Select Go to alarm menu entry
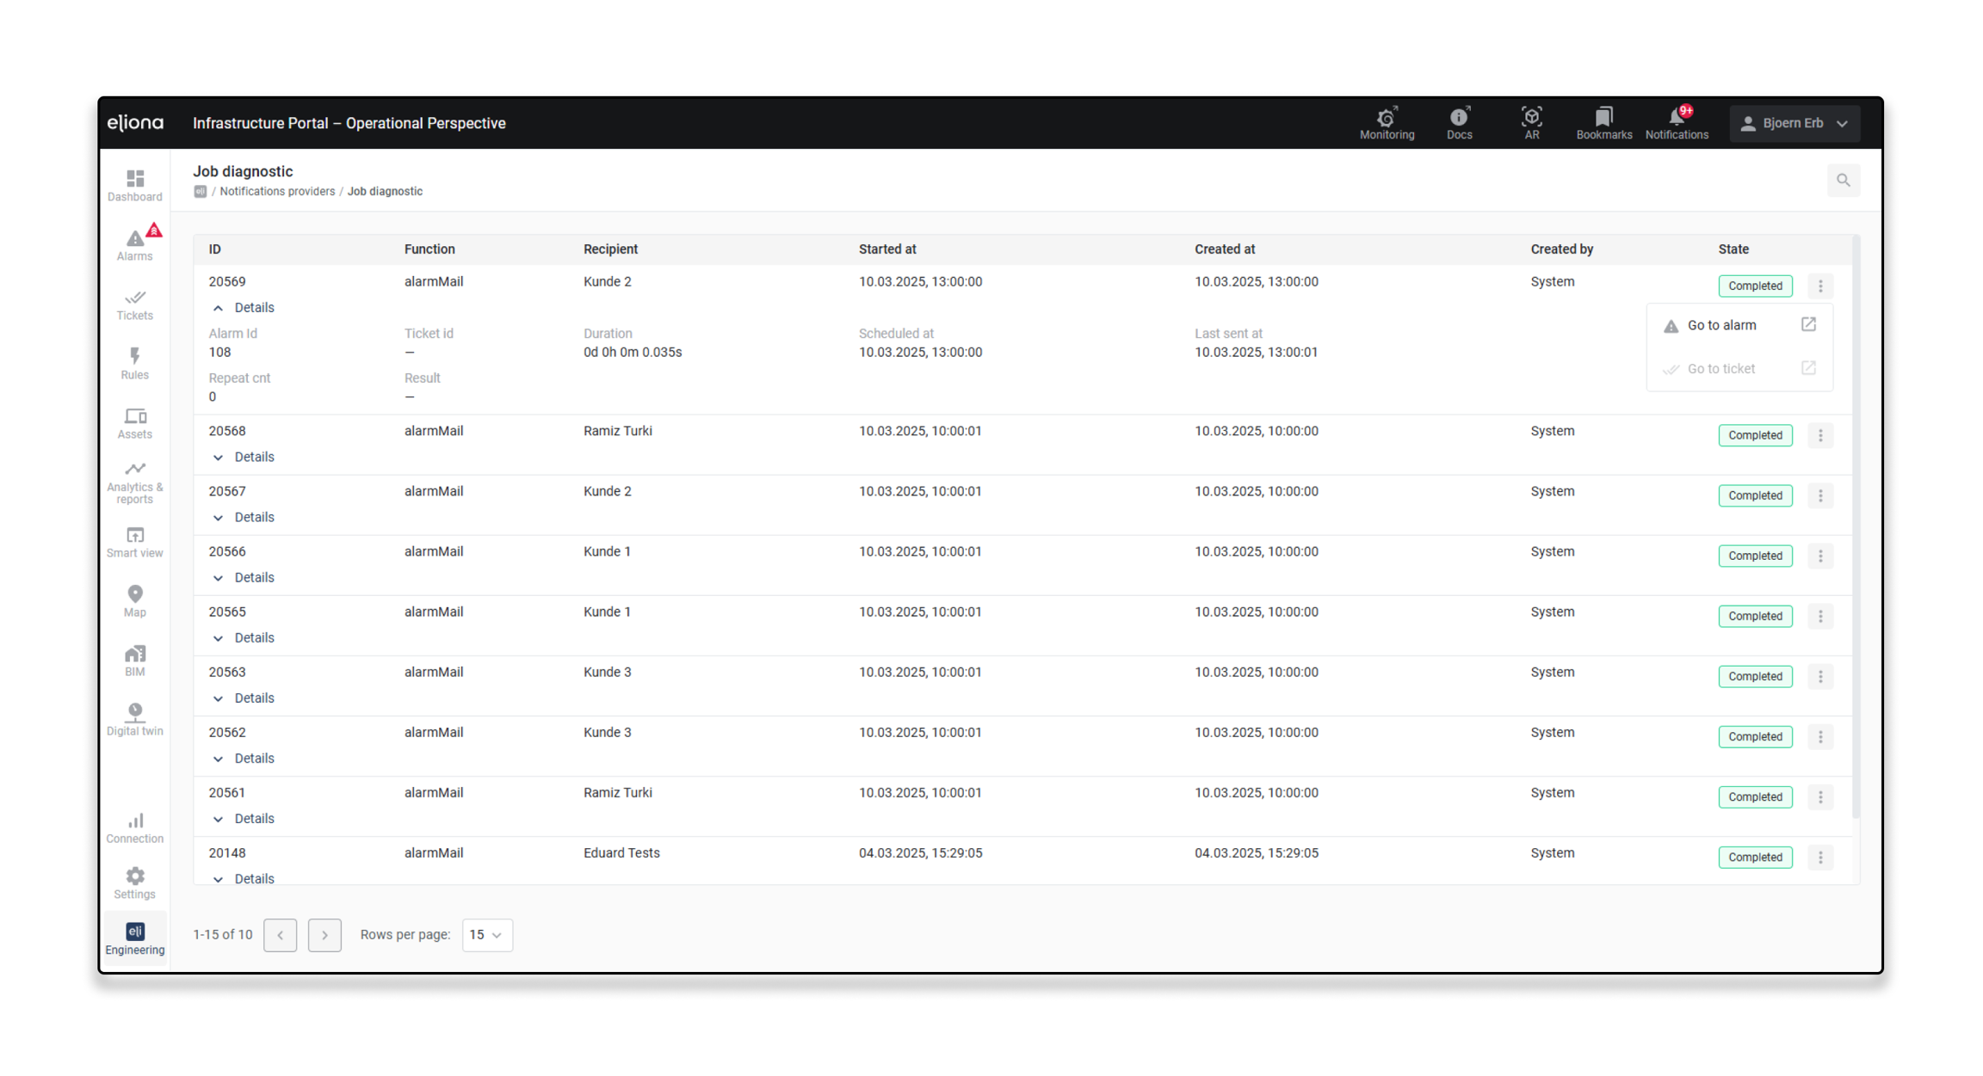Viewport: 1983px width, 1076px height. (1721, 325)
